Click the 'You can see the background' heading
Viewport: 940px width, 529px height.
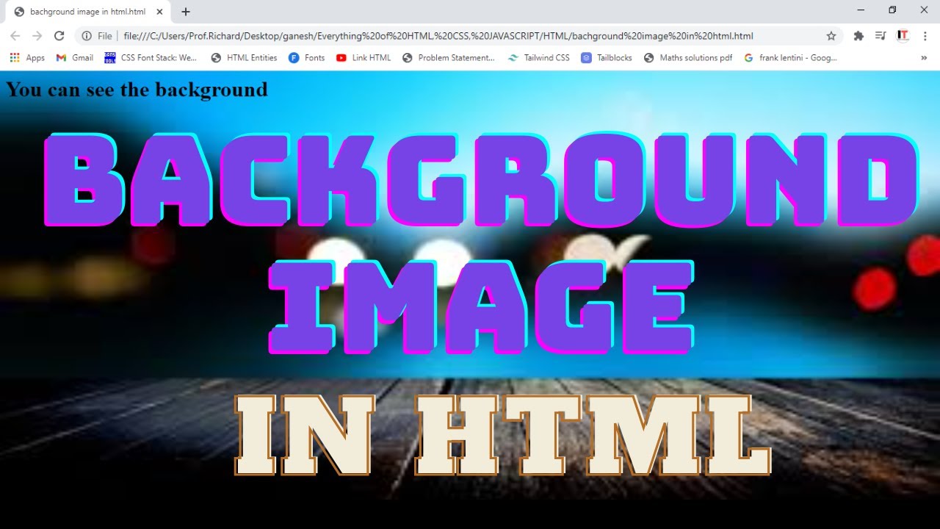pyautogui.click(x=137, y=90)
